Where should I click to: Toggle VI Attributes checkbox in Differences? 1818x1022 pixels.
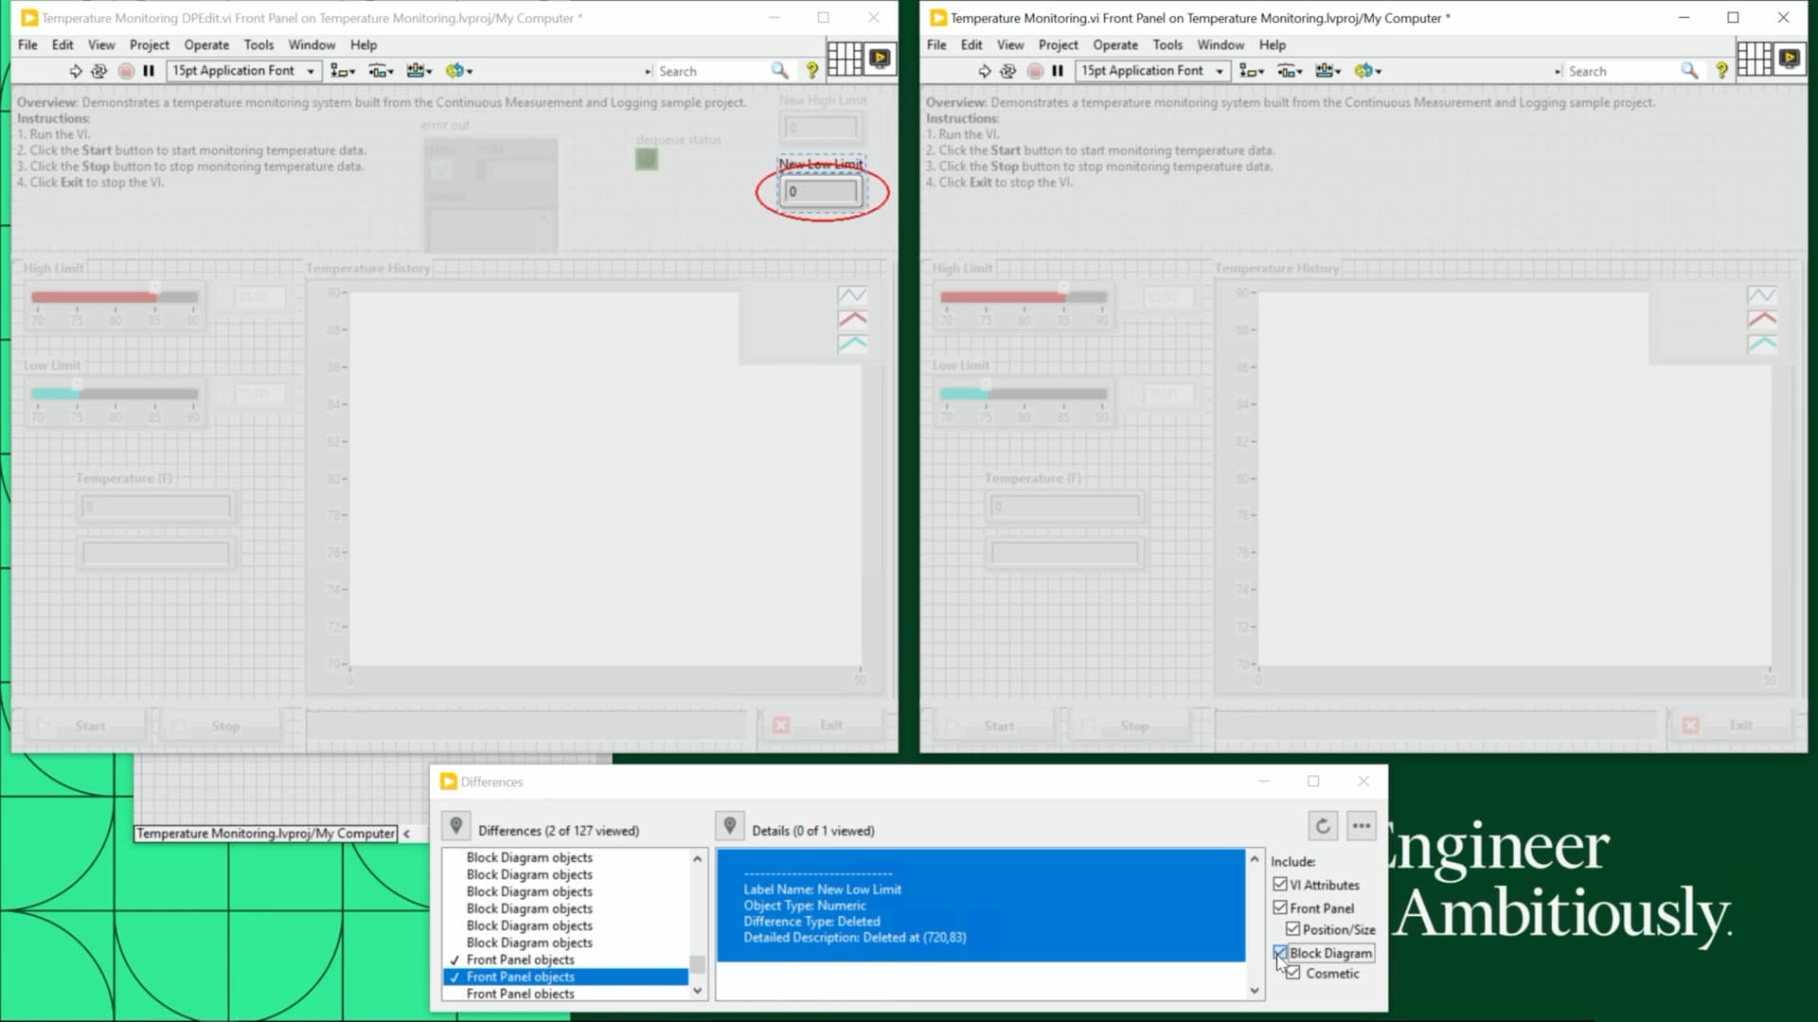pyautogui.click(x=1280, y=884)
